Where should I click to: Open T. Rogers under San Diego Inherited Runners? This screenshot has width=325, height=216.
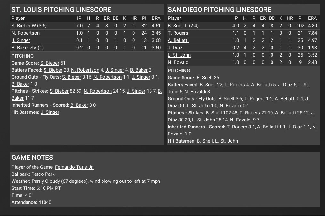click(x=237, y=127)
